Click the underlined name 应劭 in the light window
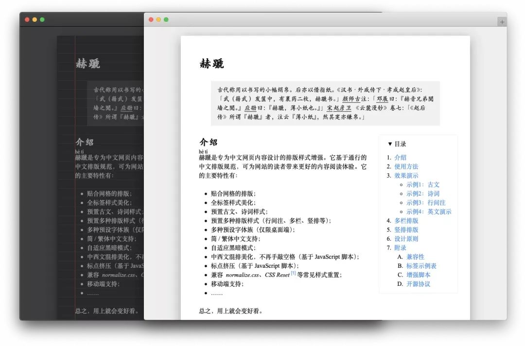Viewport: 525px width, 346px height. tap(250, 108)
